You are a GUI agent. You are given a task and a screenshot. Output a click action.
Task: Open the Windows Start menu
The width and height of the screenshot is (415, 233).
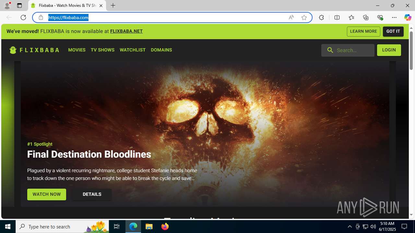8,227
